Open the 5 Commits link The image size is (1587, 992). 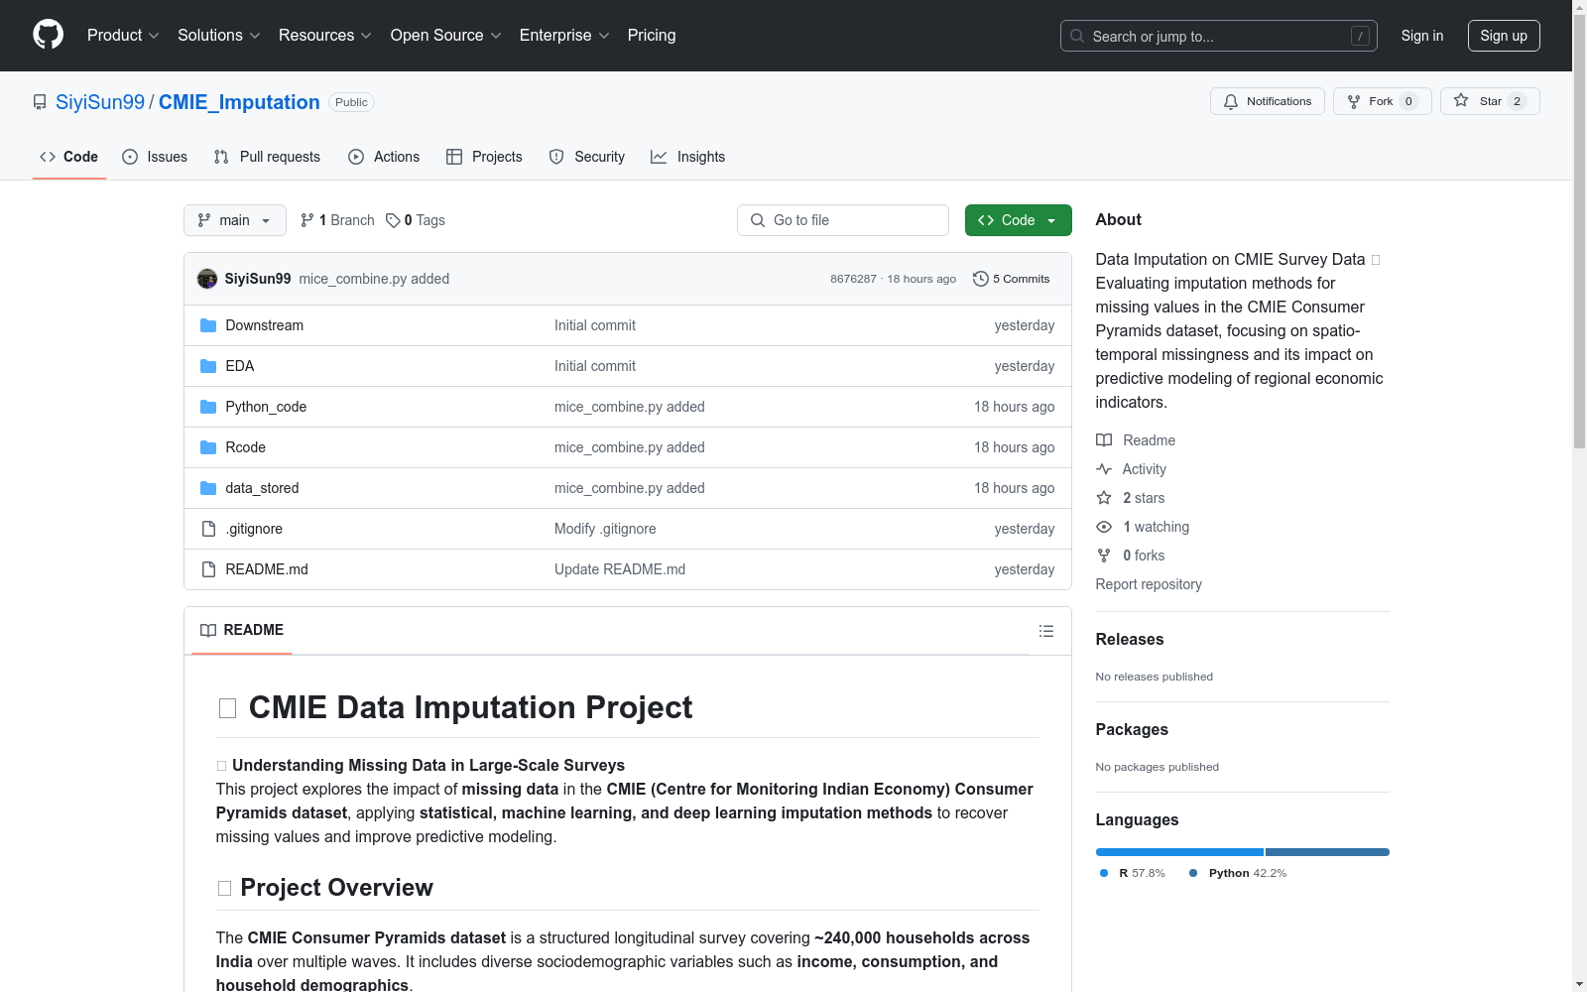tap(1012, 279)
